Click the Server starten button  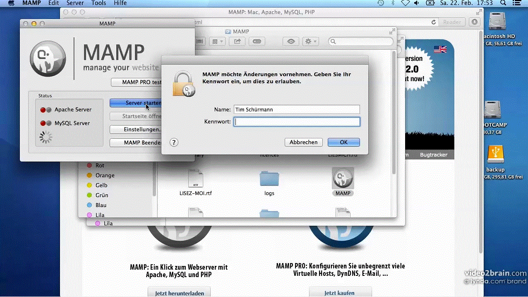[136, 103]
